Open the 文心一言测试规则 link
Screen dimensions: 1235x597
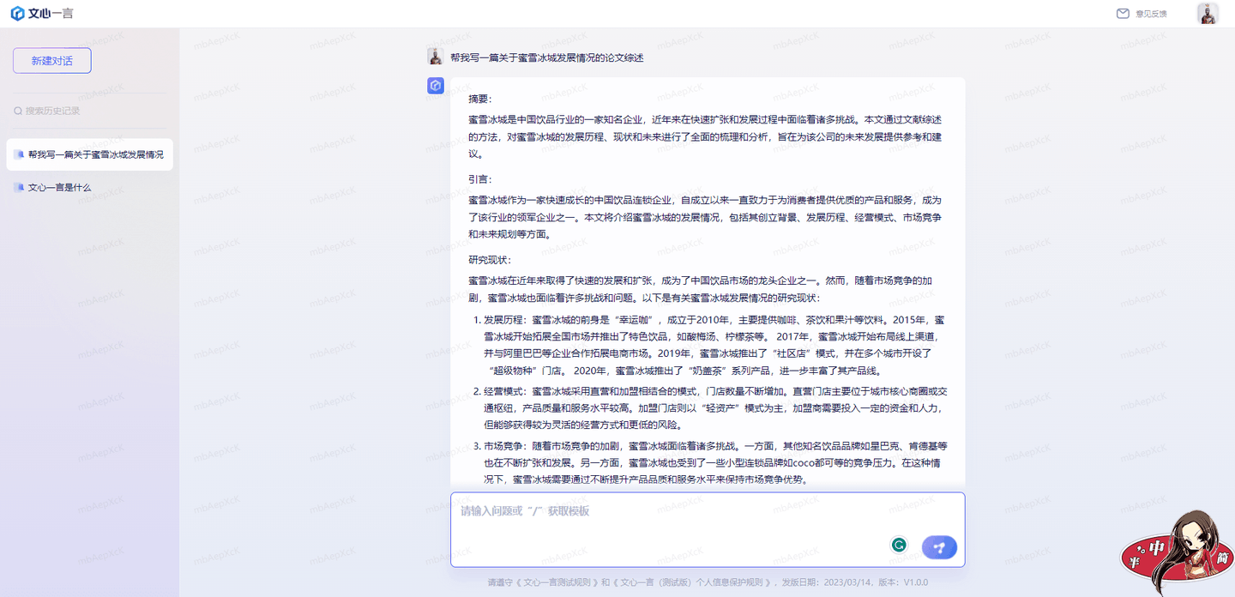557,582
